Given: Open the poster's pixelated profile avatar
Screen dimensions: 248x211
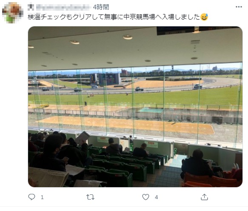Looking at the screenshot, I should pyautogui.click(x=13, y=13).
